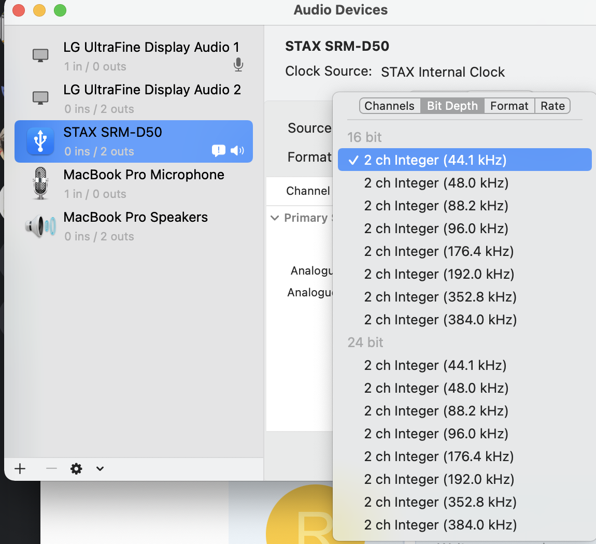Click the microphone icon for MacBook Pro Microphone
The image size is (596, 544).
click(40, 183)
